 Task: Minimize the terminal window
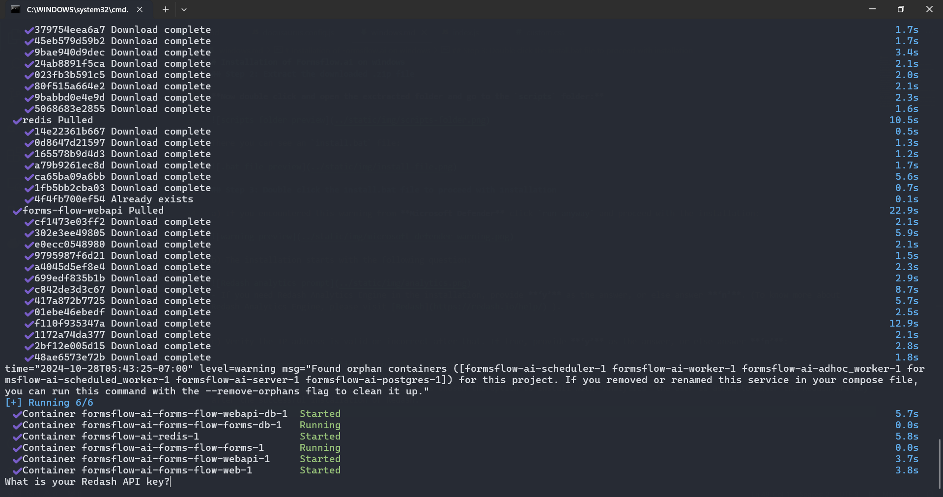tap(872, 9)
